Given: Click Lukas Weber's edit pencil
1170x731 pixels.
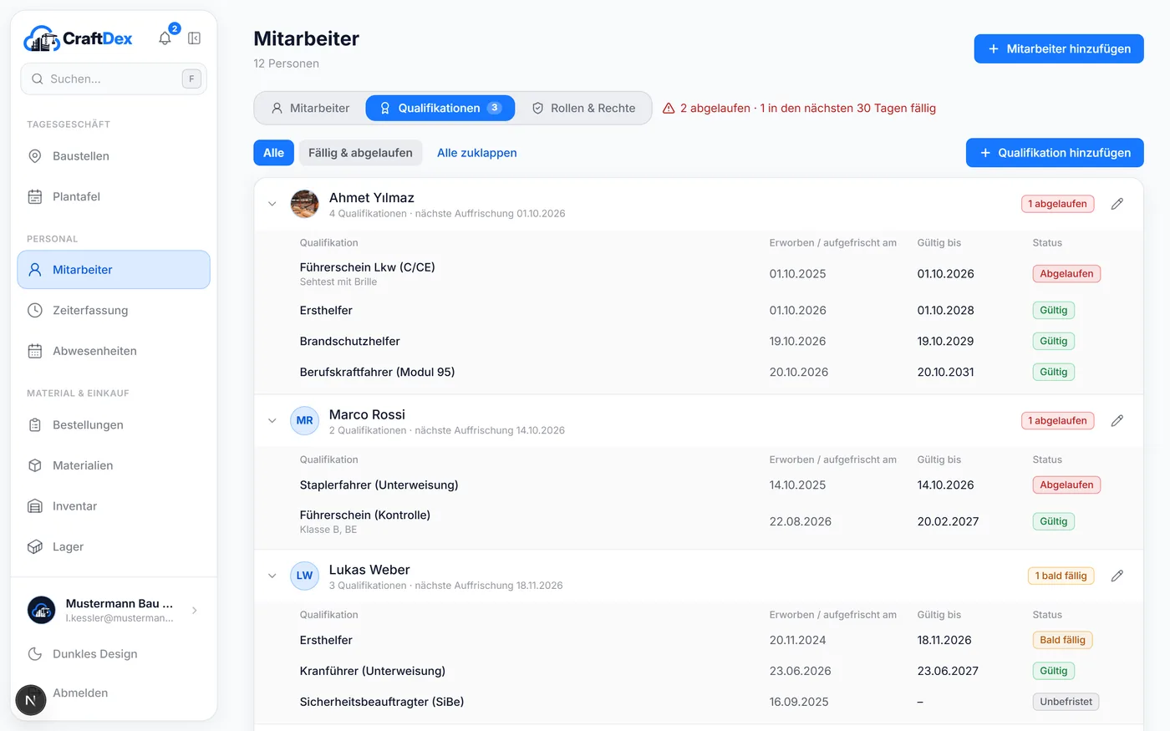Looking at the screenshot, I should pos(1117,576).
